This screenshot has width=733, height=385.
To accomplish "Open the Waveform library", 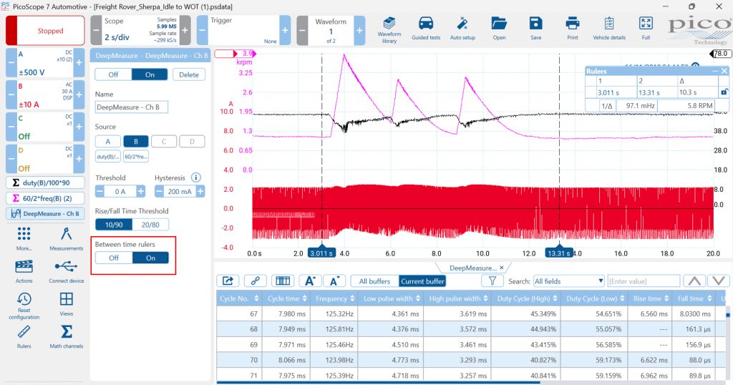I will pos(389,30).
